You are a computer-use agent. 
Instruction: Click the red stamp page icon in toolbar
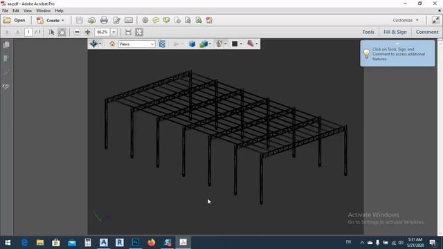click(209, 20)
